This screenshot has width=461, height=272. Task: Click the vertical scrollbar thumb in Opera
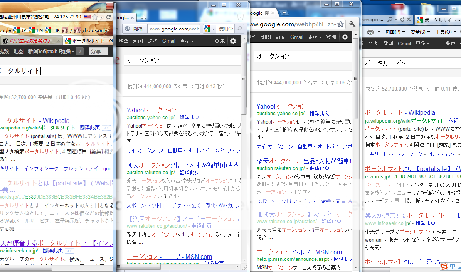[244, 78]
